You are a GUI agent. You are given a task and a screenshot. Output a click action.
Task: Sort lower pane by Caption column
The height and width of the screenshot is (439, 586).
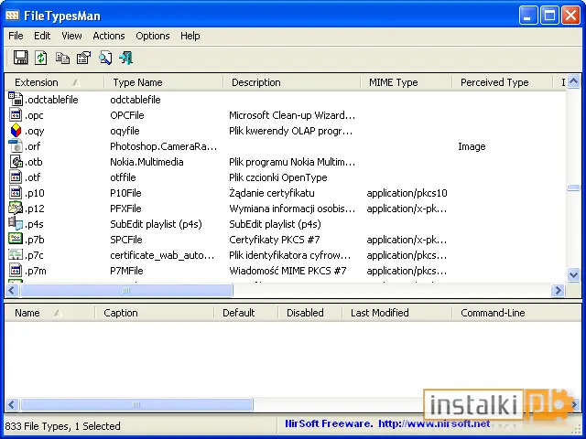(x=155, y=313)
